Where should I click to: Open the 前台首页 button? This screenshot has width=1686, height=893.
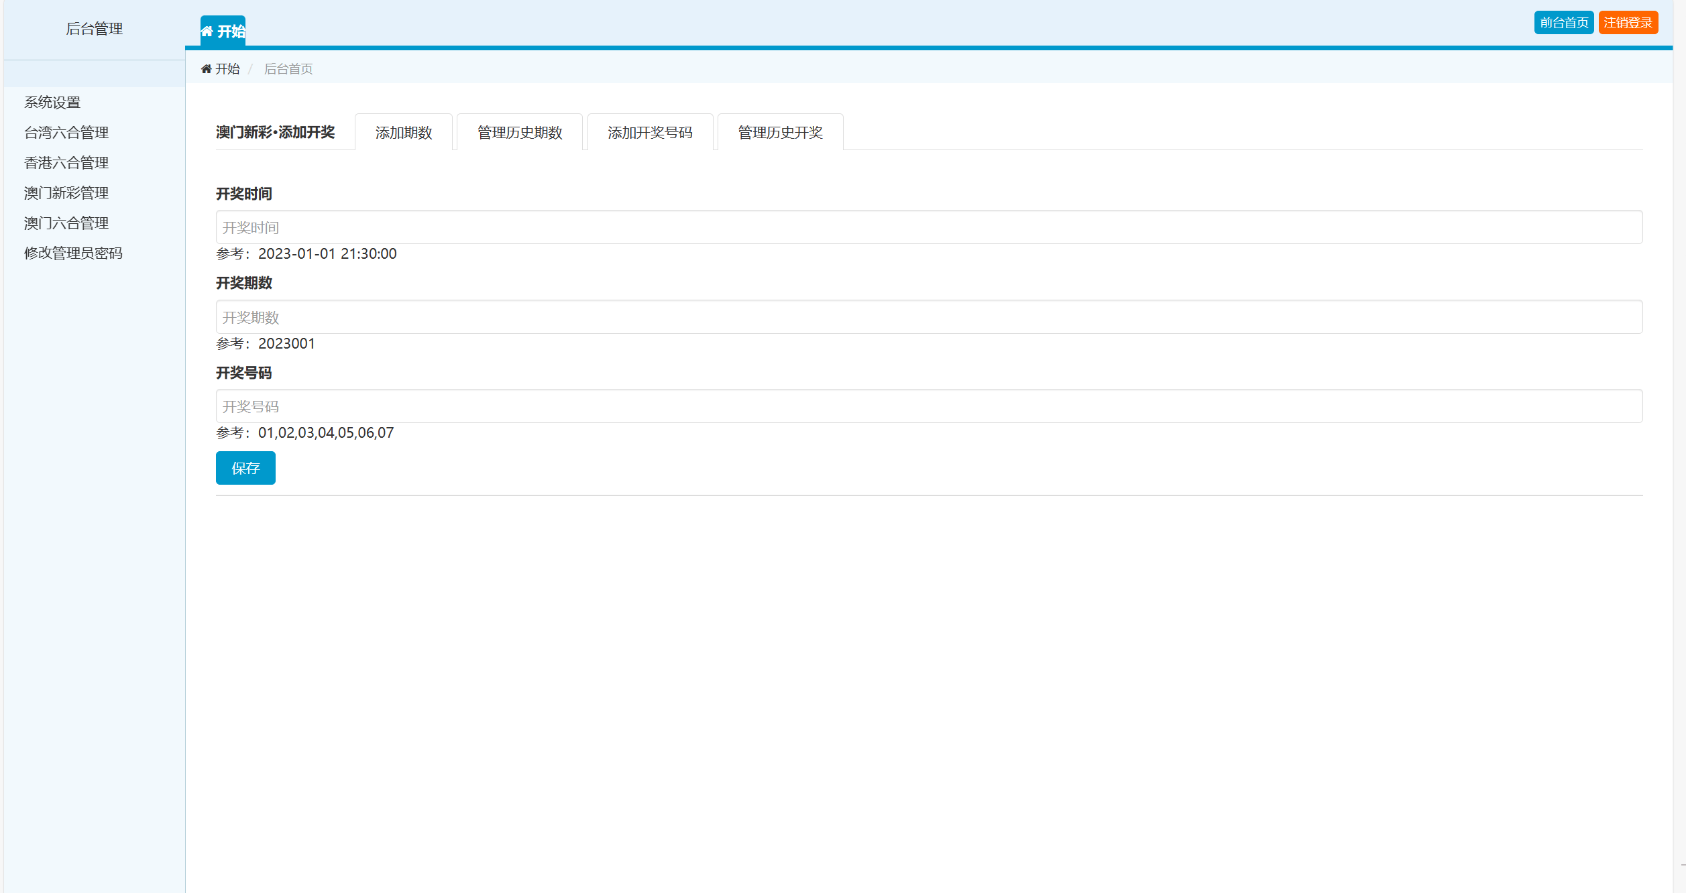coord(1563,23)
